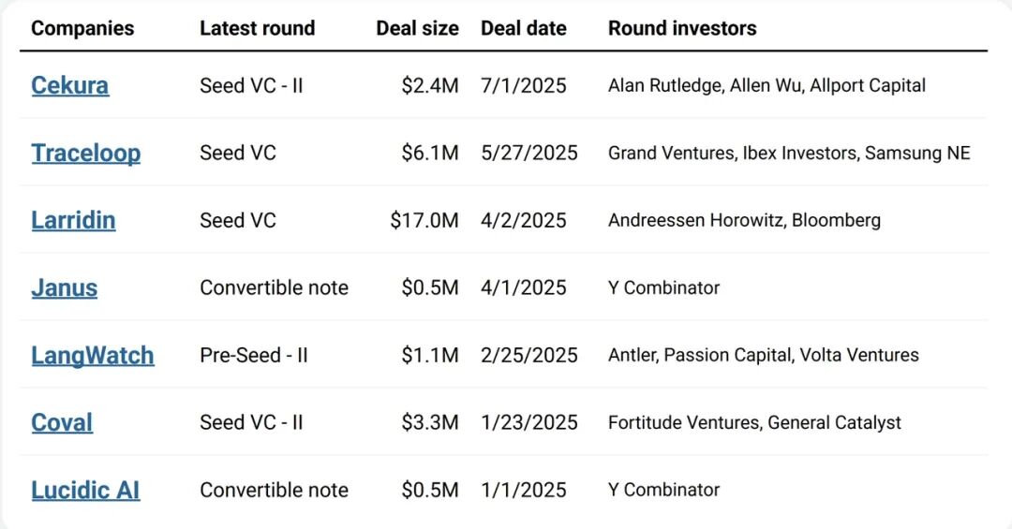This screenshot has width=1012, height=529.
Task: Open the Traceloop company link
Action: 85,153
